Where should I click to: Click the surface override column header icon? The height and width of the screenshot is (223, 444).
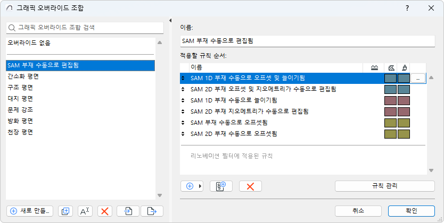pyautogui.click(x=404, y=67)
